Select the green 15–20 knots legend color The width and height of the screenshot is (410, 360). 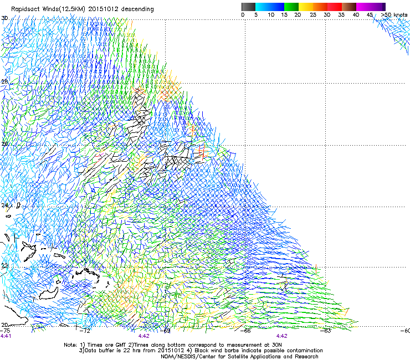point(291,7)
